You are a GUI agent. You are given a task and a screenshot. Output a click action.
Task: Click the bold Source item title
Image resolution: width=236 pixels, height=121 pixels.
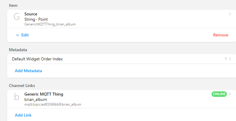31,14
